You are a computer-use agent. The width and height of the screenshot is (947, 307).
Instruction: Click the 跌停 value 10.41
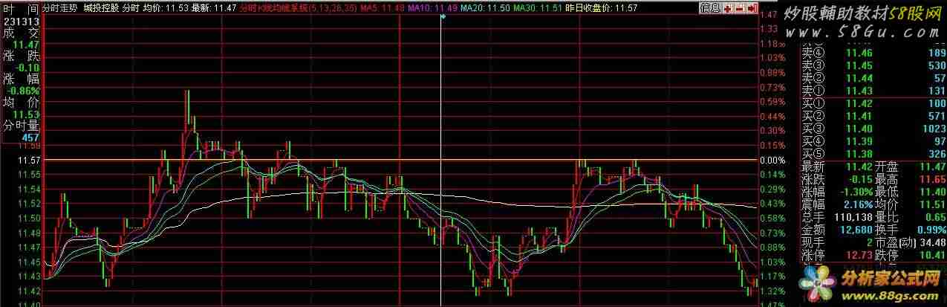pyautogui.click(x=931, y=254)
